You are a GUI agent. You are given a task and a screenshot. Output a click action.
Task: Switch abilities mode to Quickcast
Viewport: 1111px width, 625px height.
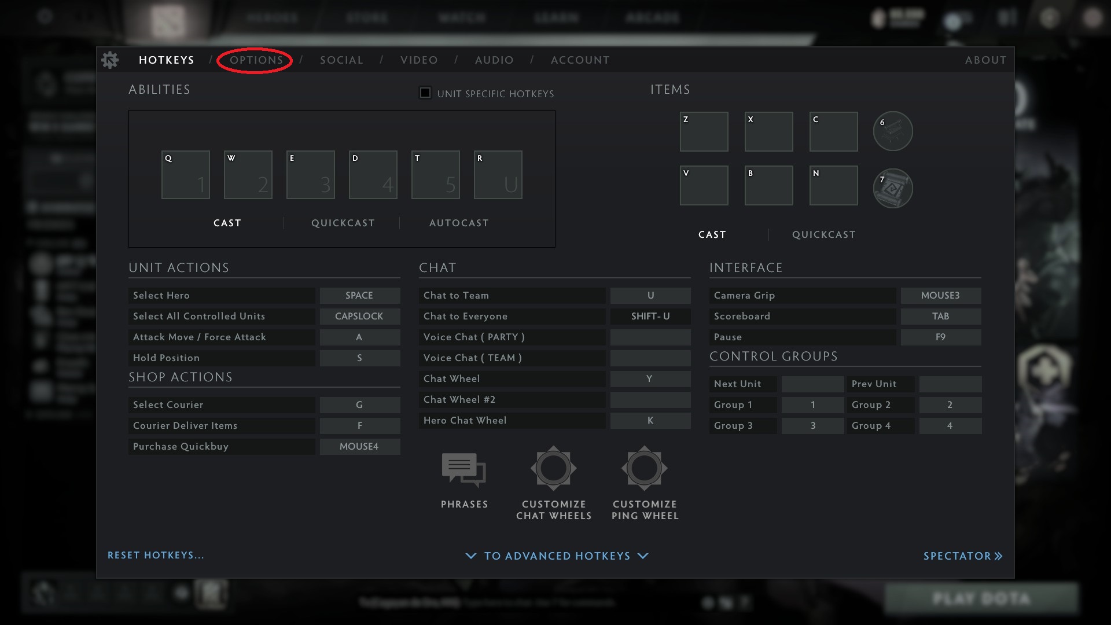click(343, 223)
